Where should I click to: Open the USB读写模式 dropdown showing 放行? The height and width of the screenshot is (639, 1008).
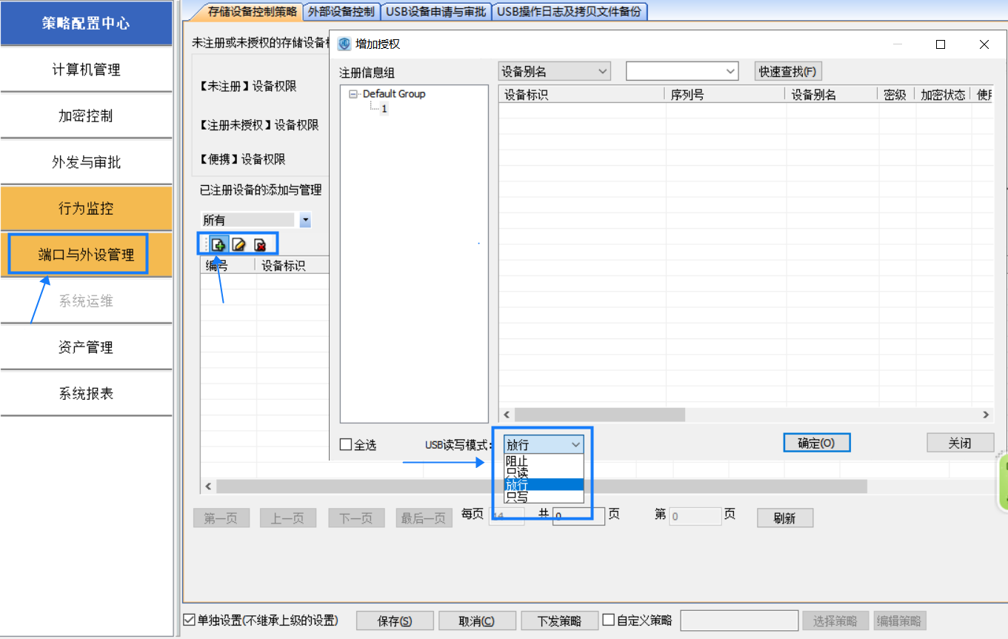[544, 444]
